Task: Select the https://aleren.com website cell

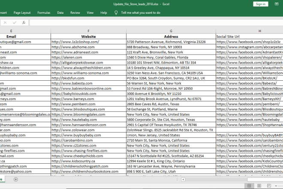Action: [88, 57]
